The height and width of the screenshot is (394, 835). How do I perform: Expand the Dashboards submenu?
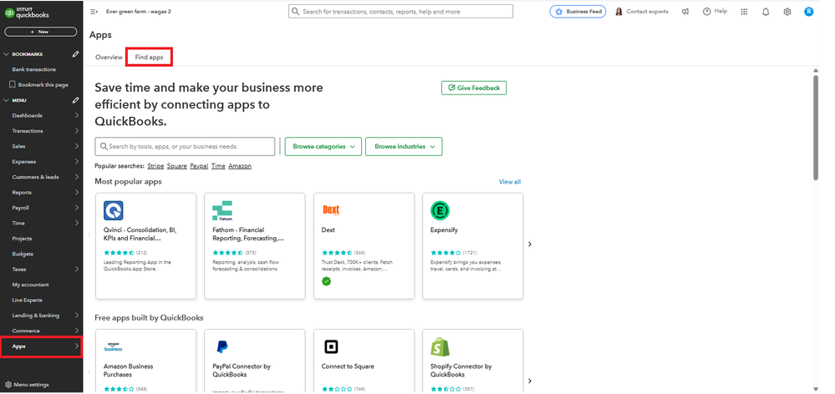(77, 115)
